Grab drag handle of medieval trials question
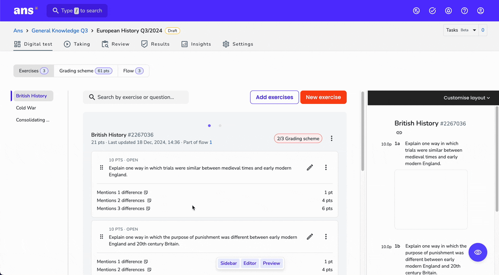499x275 pixels. point(101,168)
